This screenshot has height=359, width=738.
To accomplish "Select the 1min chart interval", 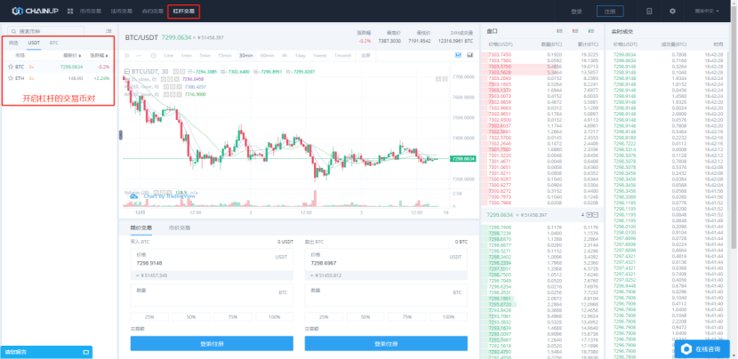I will click(187, 55).
